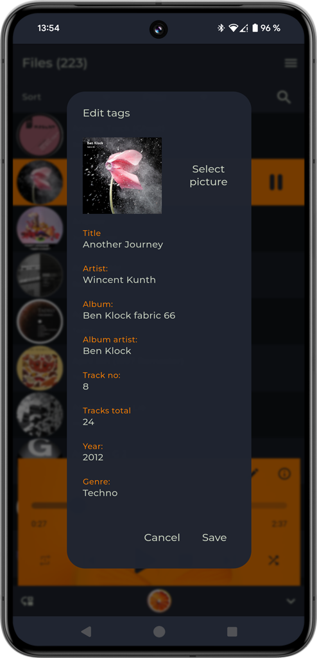Collapse player with the down chevron
This screenshot has width=317, height=658.
[291, 601]
